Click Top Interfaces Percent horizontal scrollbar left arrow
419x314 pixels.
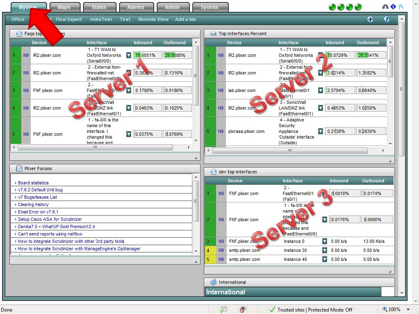(208, 150)
